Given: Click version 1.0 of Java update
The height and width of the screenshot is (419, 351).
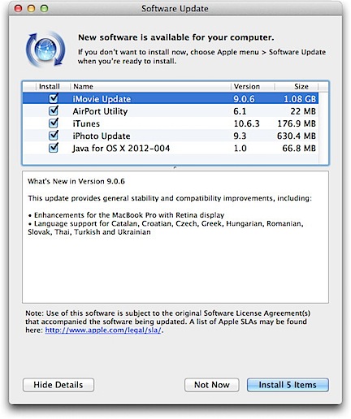Looking at the screenshot, I should pyautogui.click(x=240, y=149).
